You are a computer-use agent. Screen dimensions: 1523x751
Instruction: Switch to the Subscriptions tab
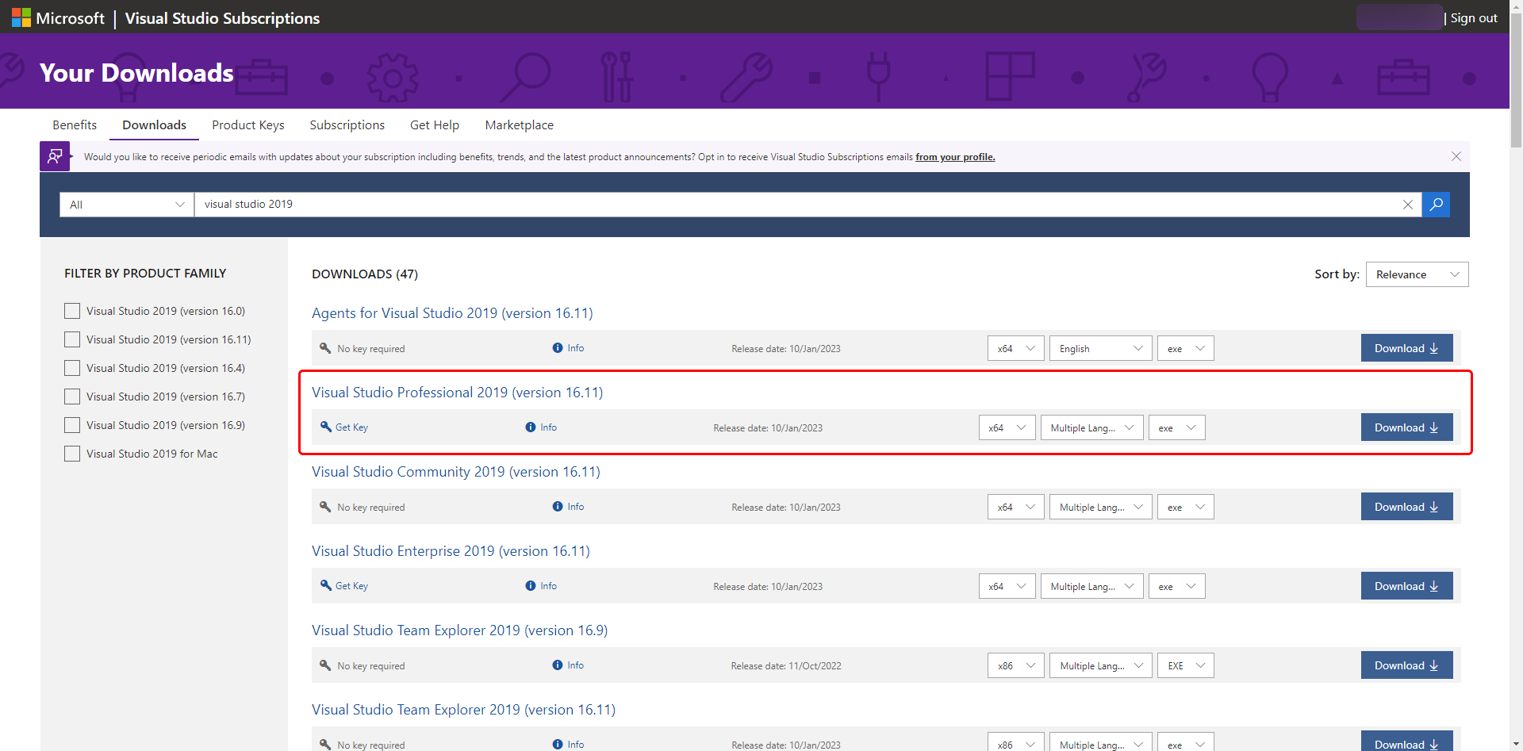347,125
